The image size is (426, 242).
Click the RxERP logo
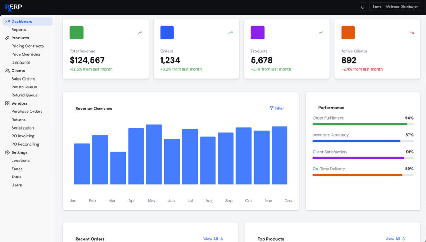[x=13, y=7]
